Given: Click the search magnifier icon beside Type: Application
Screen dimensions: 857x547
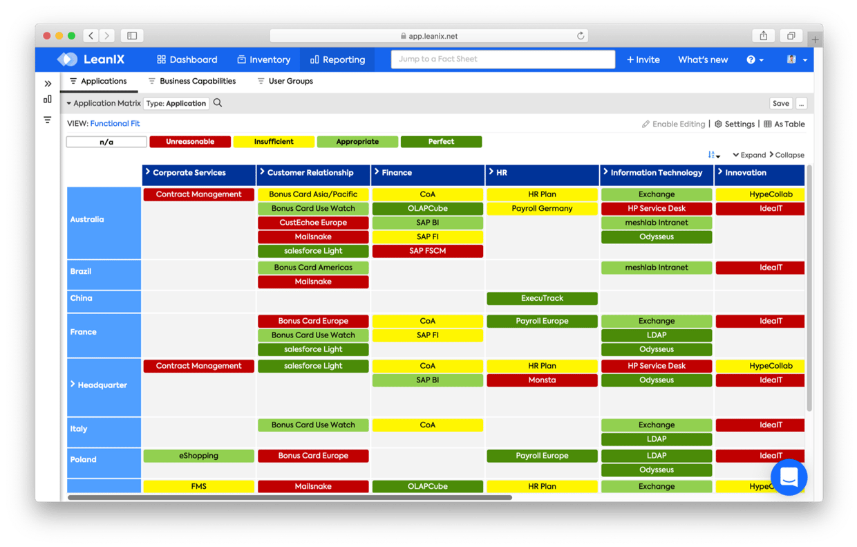Looking at the screenshot, I should pyautogui.click(x=218, y=103).
